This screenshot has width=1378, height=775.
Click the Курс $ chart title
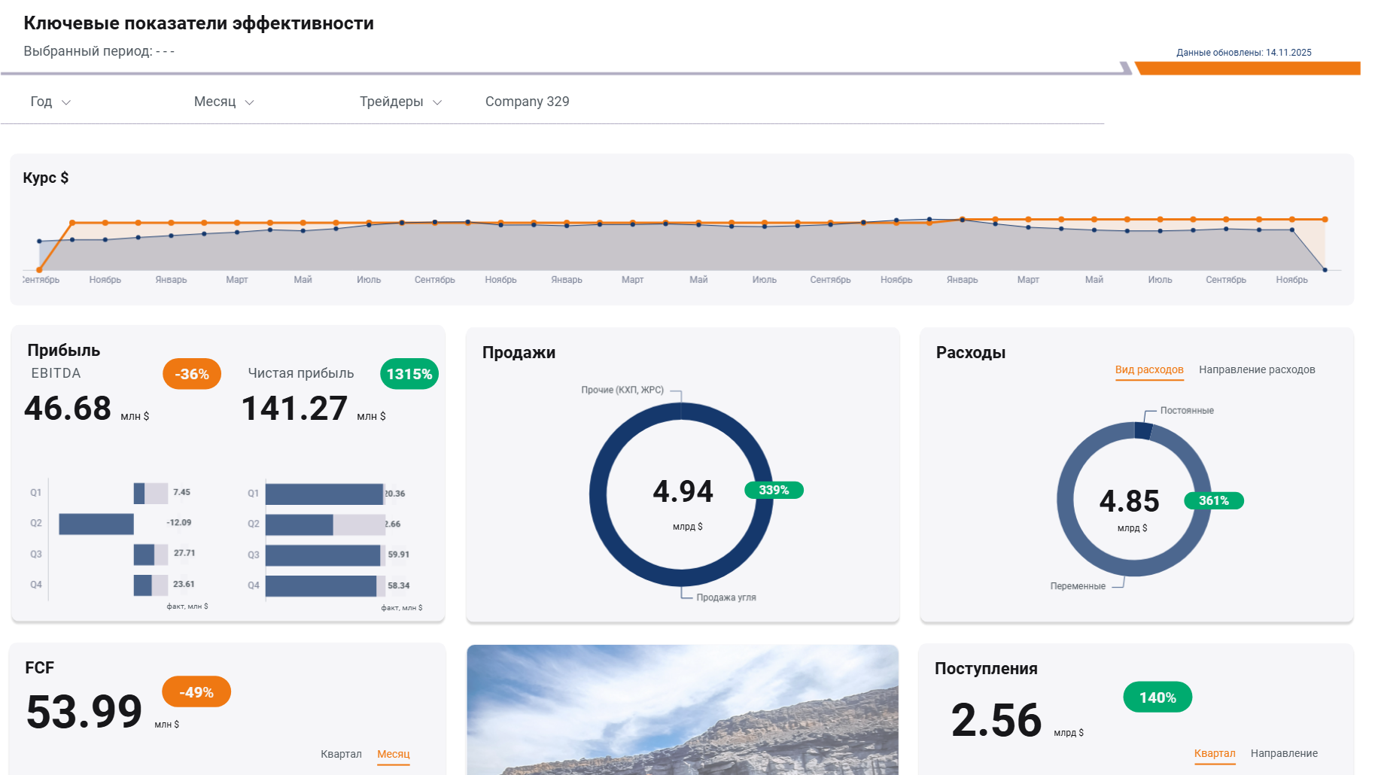click(x=46, y=178)
